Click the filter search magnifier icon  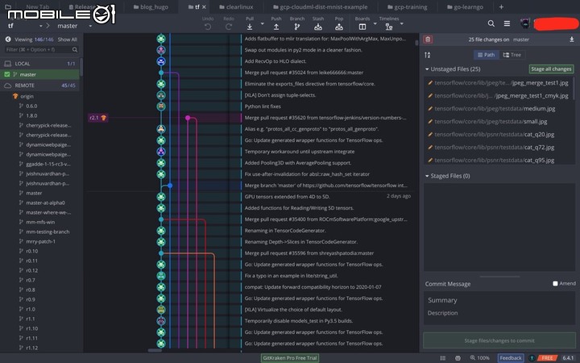click(x=75, y=50)
